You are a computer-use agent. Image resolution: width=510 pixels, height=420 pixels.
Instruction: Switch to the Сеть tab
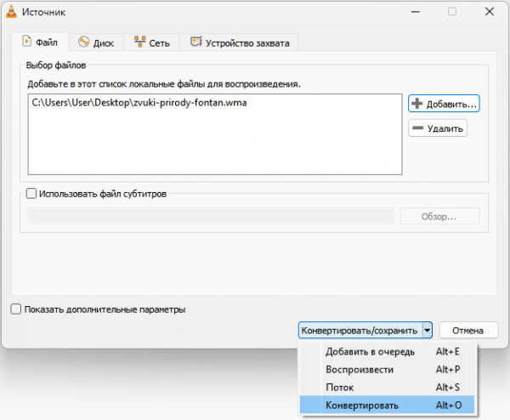(151, 43)
